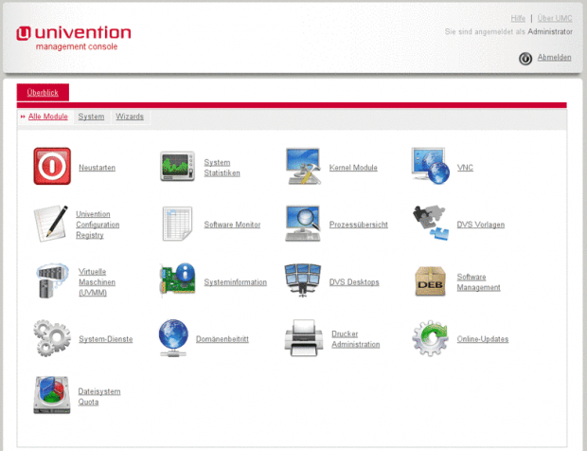The width and height of the screenshot is (587, 451).
Task: Click the System-Dienste gears icon
Action: click(52, 338)
